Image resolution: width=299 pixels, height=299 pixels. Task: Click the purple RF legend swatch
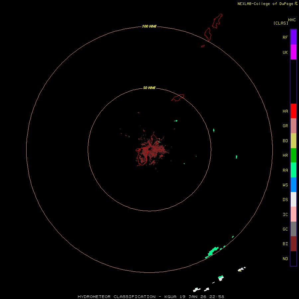[x=293, y=37]
